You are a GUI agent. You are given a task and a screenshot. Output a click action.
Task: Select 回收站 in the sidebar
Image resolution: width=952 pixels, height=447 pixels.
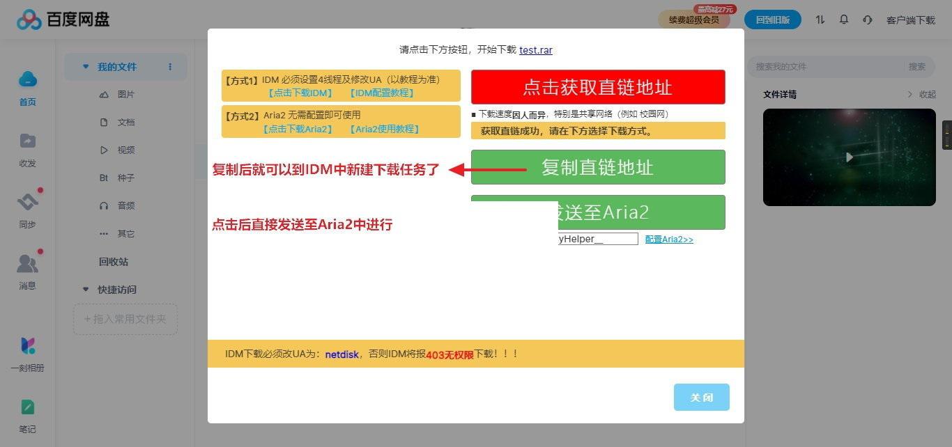click(x=114, y=262)
